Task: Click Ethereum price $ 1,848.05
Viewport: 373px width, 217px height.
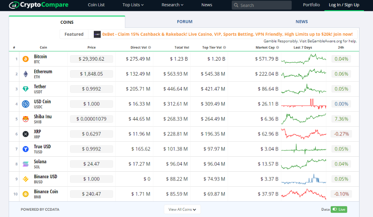Action: (x=91, y=74)
